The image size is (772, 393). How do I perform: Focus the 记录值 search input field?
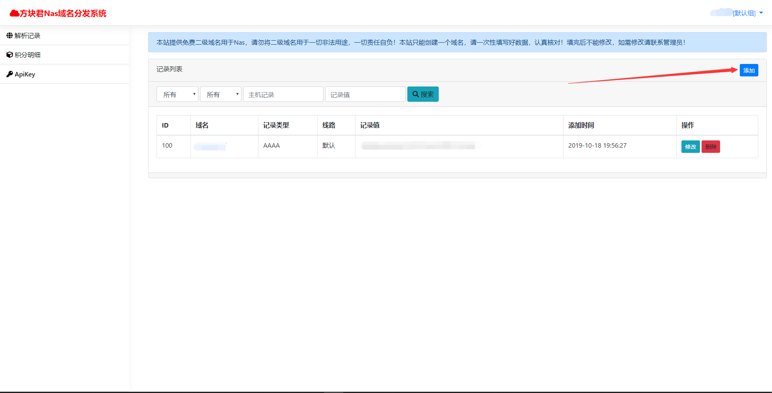[x=365, y=95]
